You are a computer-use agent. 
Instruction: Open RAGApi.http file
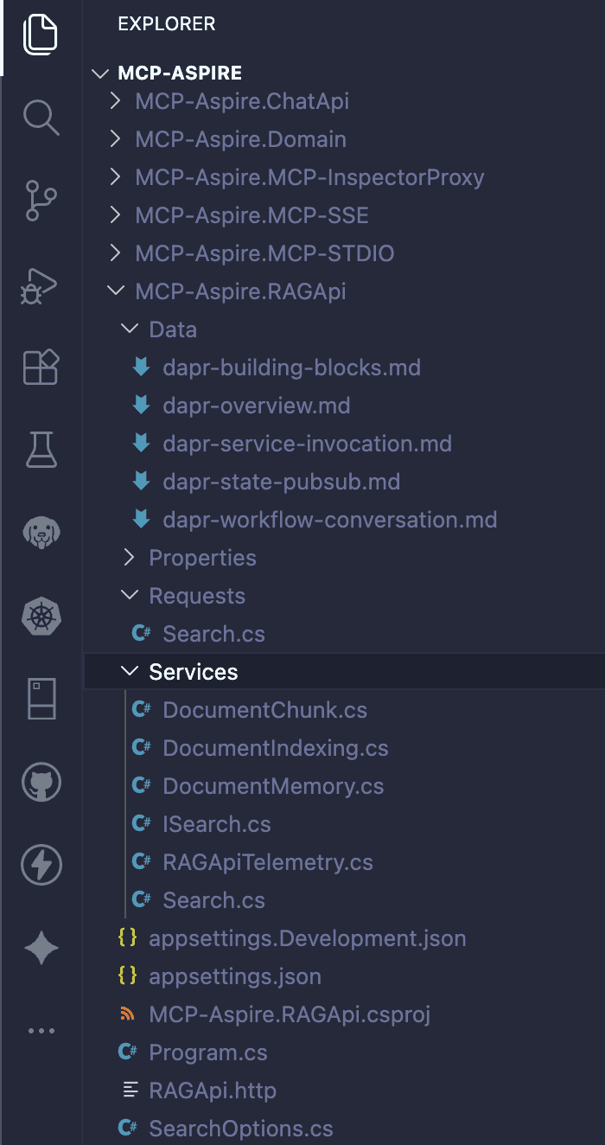(x=213, y=1091)
